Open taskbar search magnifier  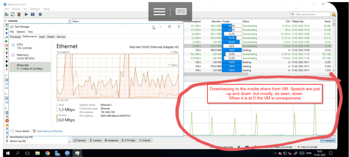pyautogui.click(x=17, y=153)
